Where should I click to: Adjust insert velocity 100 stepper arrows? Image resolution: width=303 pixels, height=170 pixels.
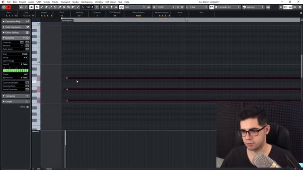92,7
